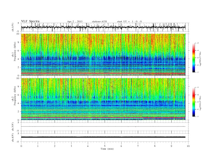This screenshot has height=164, width=212.
Task: Click the ch.2 color bar log(PSD) label
Action: [x=201, y=103]
